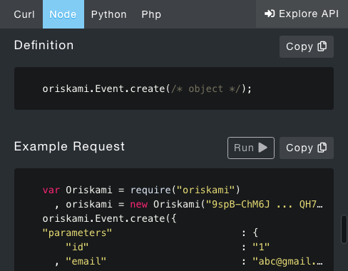Image resolution: width=348 pixels, height=271 pixels.
Task: Click the vertical scrollbar thumb at right edge
Action: [x=344, y=229]
